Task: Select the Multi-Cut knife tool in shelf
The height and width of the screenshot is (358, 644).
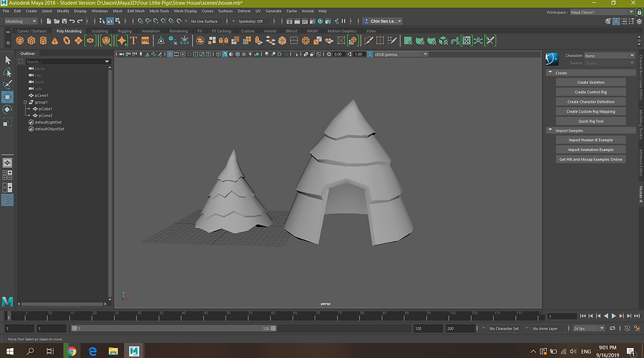Action: [x=368, y=41]
